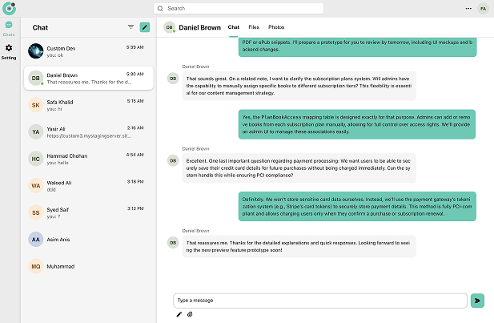This screenshot has height=323, width=494.
Task: Start a new chat with compose button
Action: (145, 27)
